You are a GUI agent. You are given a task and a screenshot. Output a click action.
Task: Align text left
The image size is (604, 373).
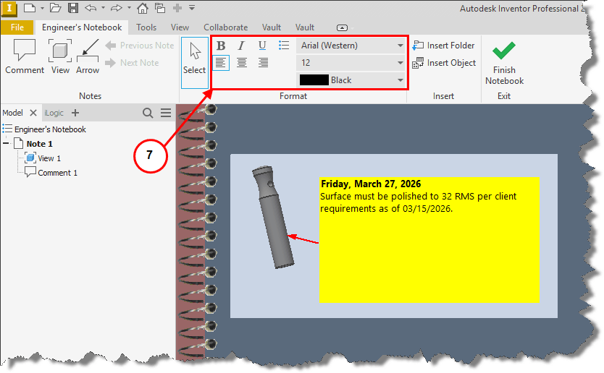pyautogui.click(x=221, y=63)
